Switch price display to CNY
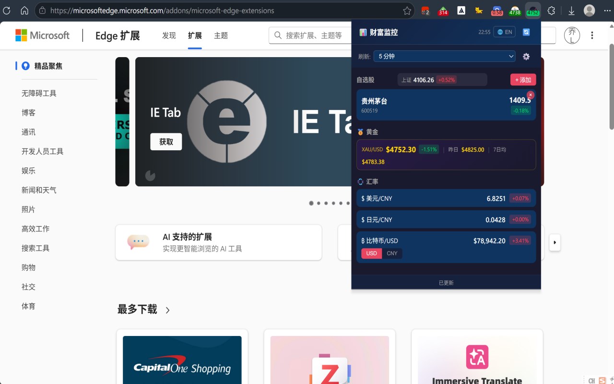 coord(392,253)
